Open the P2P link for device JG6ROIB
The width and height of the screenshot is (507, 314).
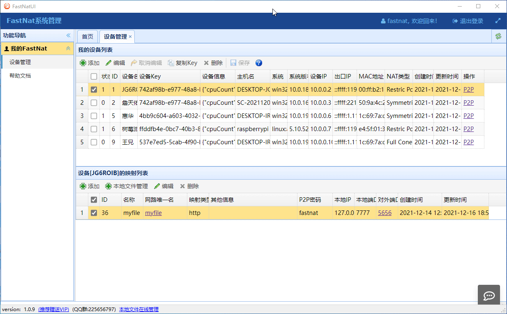tap(468, 89)
